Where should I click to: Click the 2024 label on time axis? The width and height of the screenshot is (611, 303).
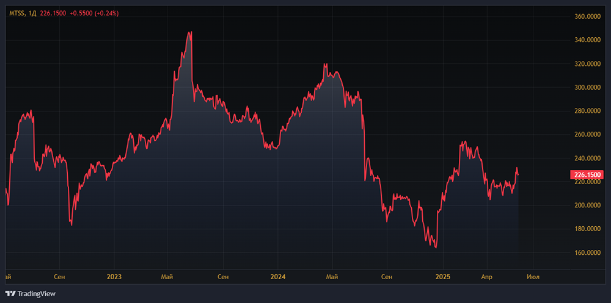(x=278, y=277)
